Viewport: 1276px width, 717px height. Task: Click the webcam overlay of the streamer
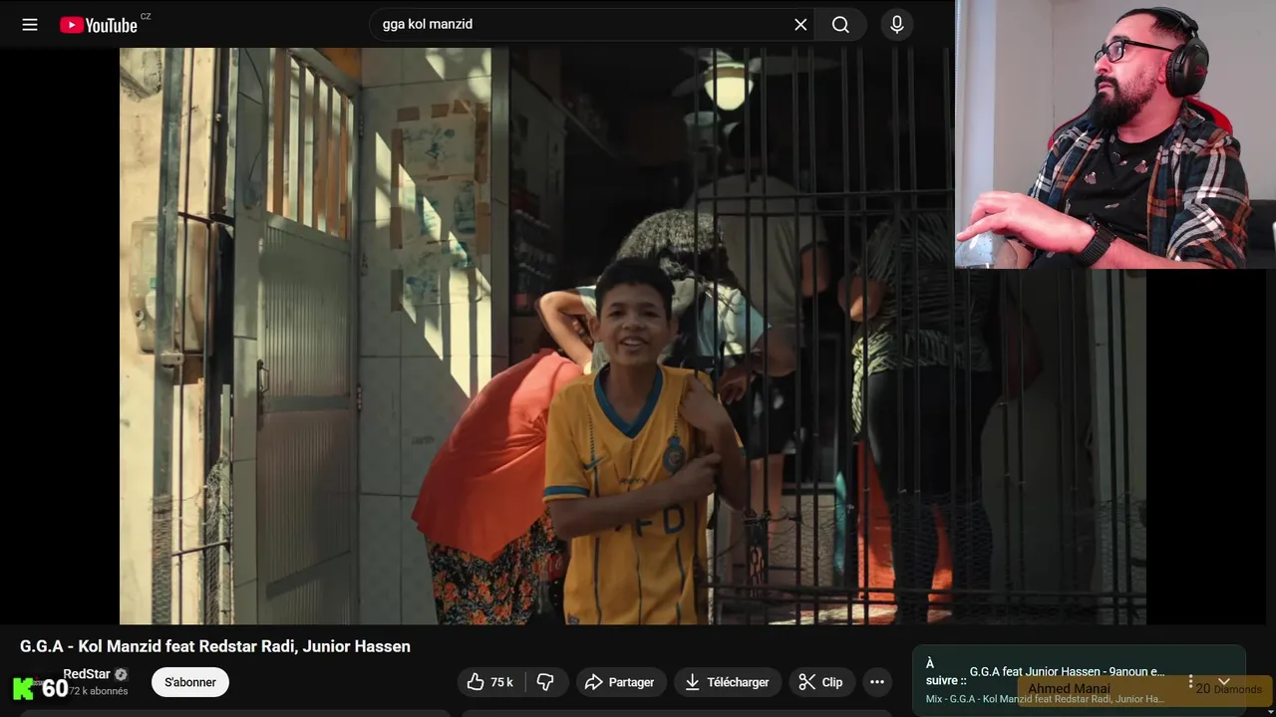pos(1116,134)
